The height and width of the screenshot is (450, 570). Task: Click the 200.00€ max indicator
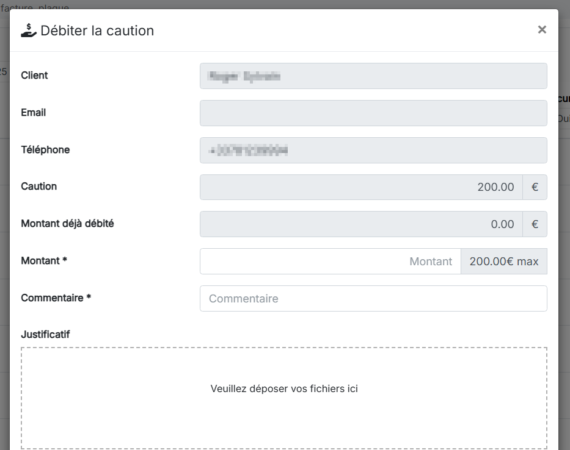click(x=504, y=262)
